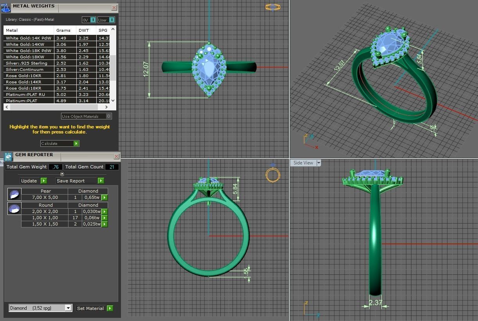Viewport: 478px width, 321px height.
Task: Click the 1,00 X 1,00 round size cell
Action: click(x=45, y=218)
